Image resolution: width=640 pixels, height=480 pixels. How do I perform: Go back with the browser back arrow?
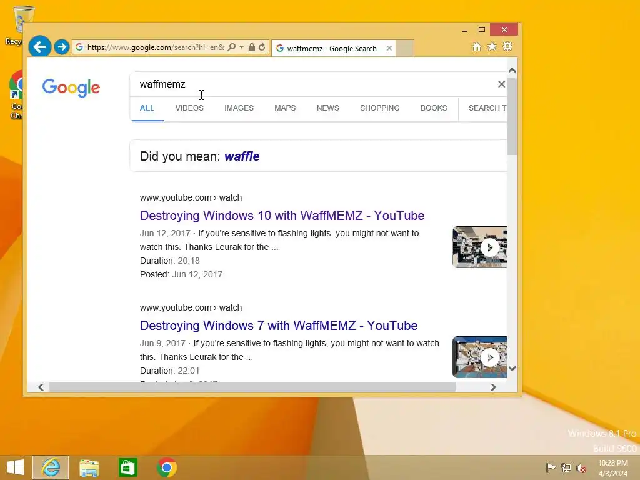pos(39,47)
